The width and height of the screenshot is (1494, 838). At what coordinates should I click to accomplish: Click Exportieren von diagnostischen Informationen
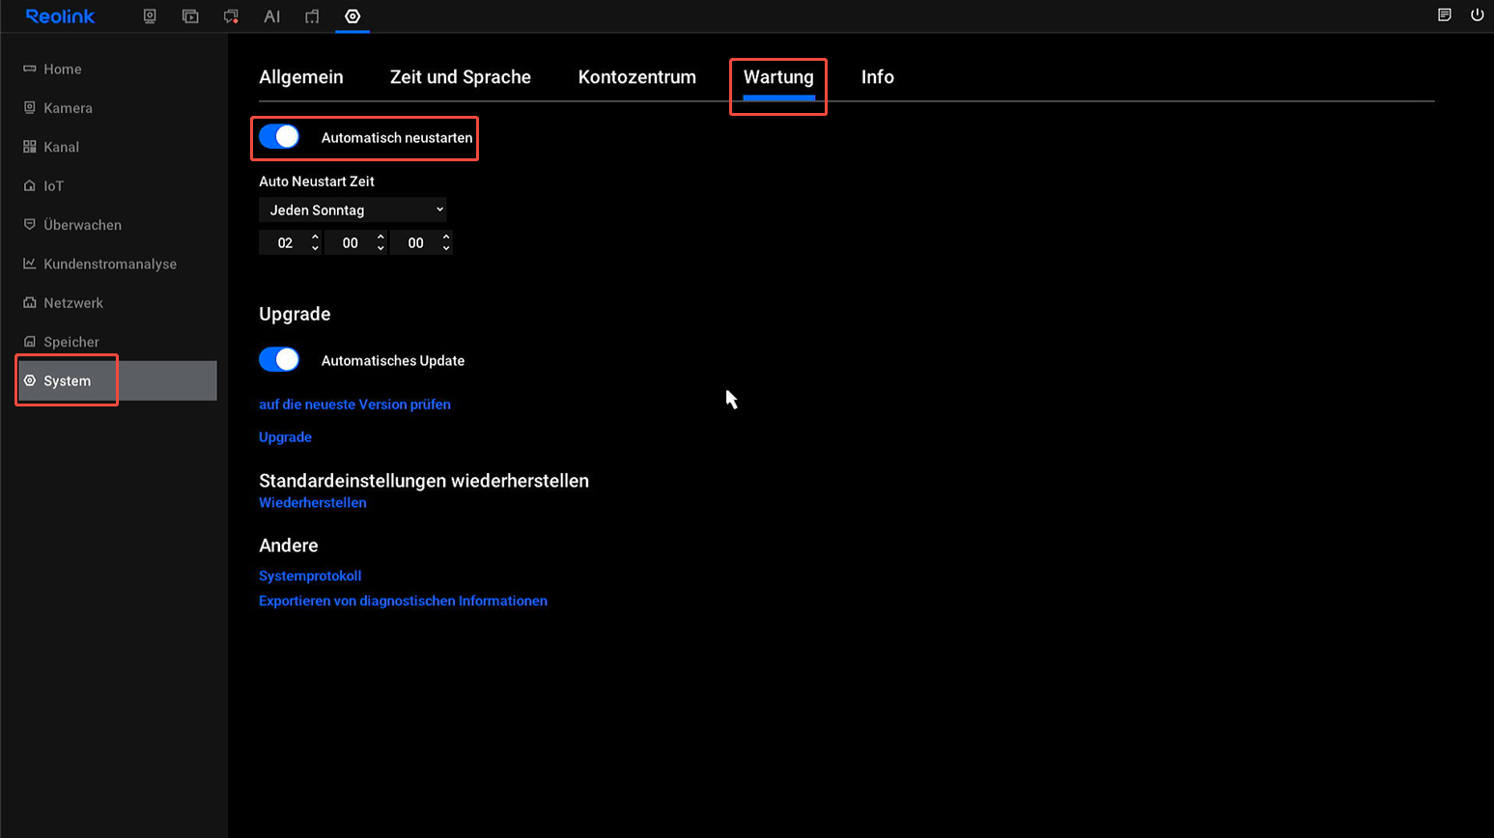coord(403,601)
